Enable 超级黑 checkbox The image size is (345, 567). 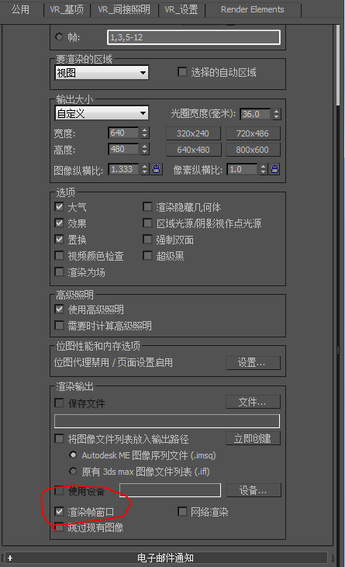pyautogui.click(x=147, y=255)
